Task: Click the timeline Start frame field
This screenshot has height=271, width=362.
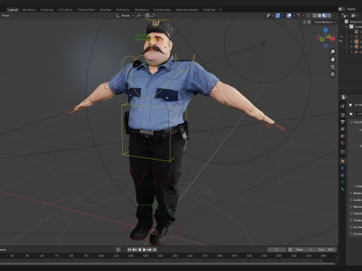Action: click(304, 249)
